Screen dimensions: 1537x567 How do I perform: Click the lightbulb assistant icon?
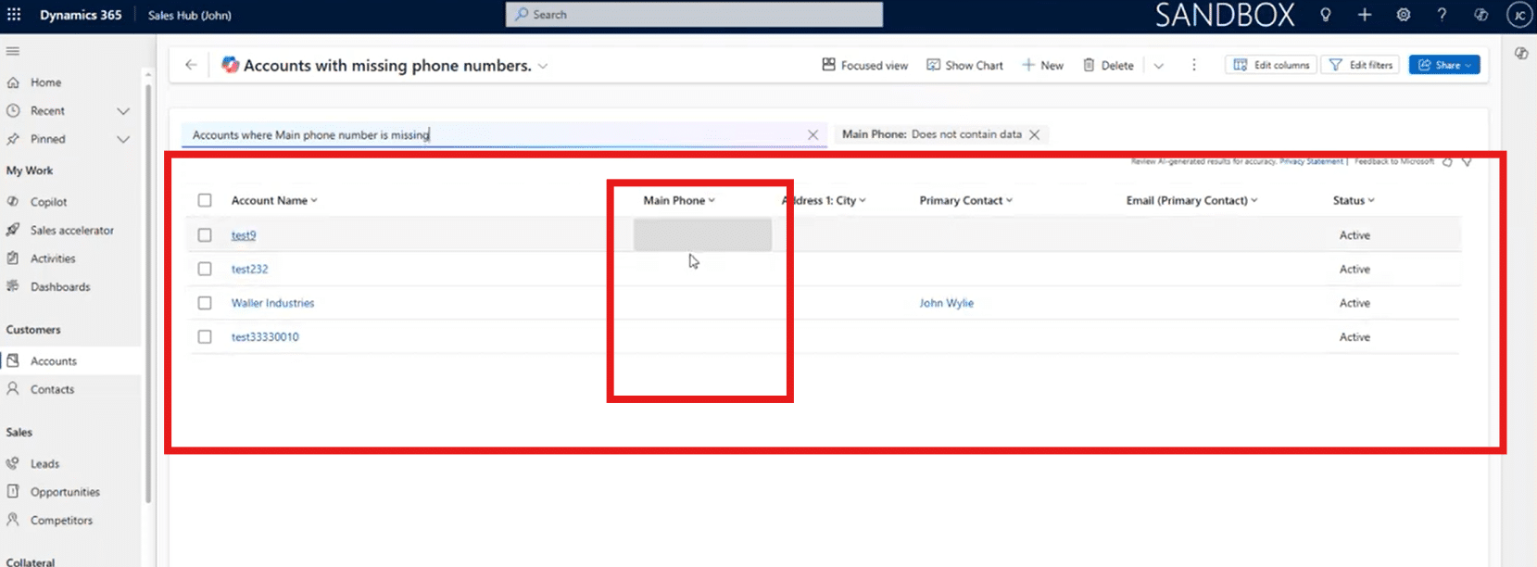pyautogui.click(x=1326, y=15)
